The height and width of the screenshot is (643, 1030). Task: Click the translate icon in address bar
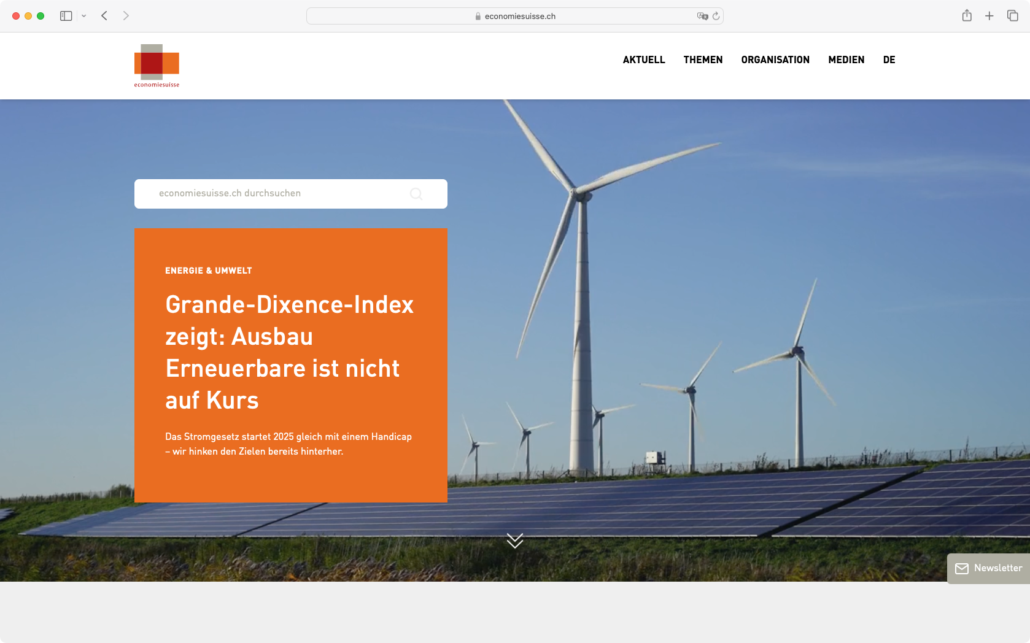[x=702, y=16]
